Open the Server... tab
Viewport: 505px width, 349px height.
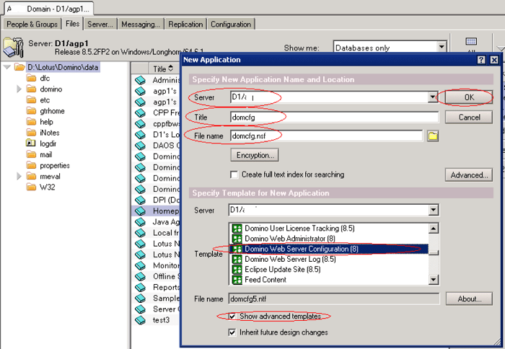tap(100, 24)
